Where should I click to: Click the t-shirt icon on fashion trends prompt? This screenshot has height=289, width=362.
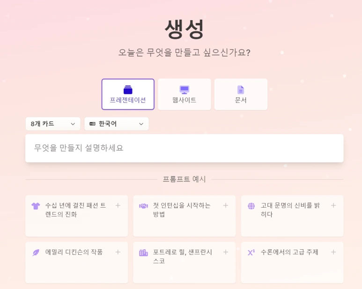click(36, 206)
